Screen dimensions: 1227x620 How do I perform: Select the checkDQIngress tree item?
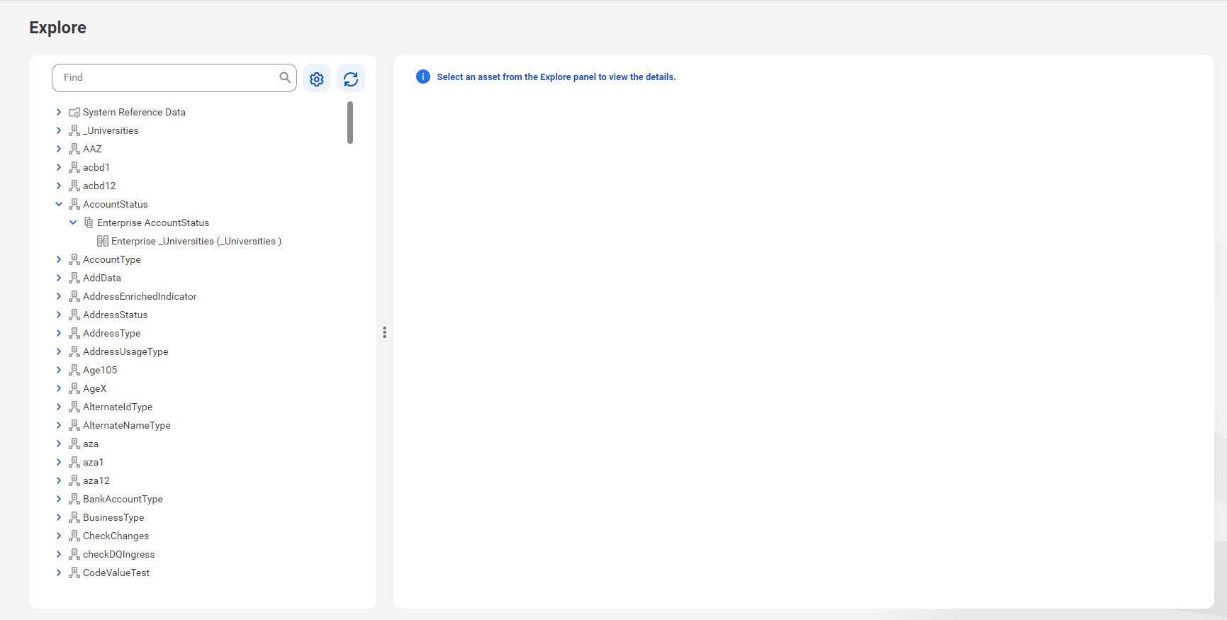tap(119, 554)
